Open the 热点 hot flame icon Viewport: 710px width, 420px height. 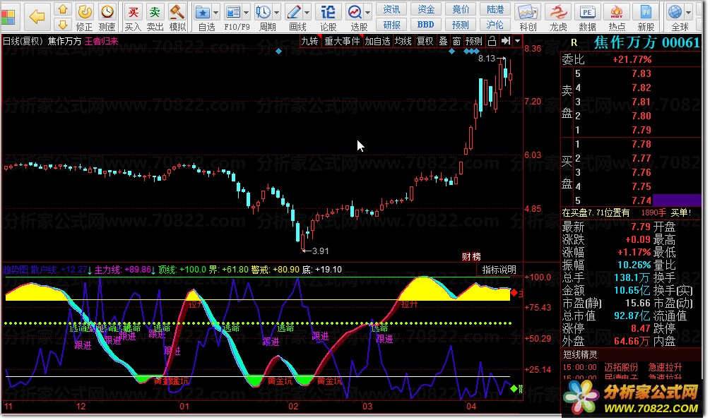coord(616,12)
